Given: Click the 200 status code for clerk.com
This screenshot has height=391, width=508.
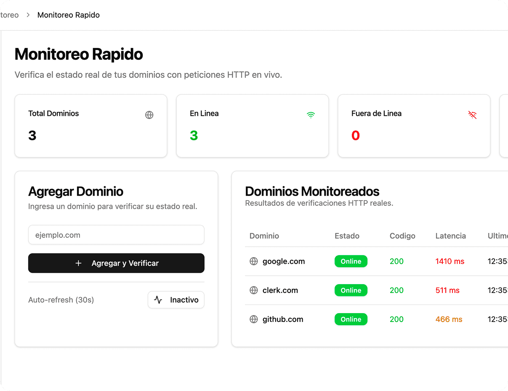Looking at the screenshot, I should coord(396,290).
